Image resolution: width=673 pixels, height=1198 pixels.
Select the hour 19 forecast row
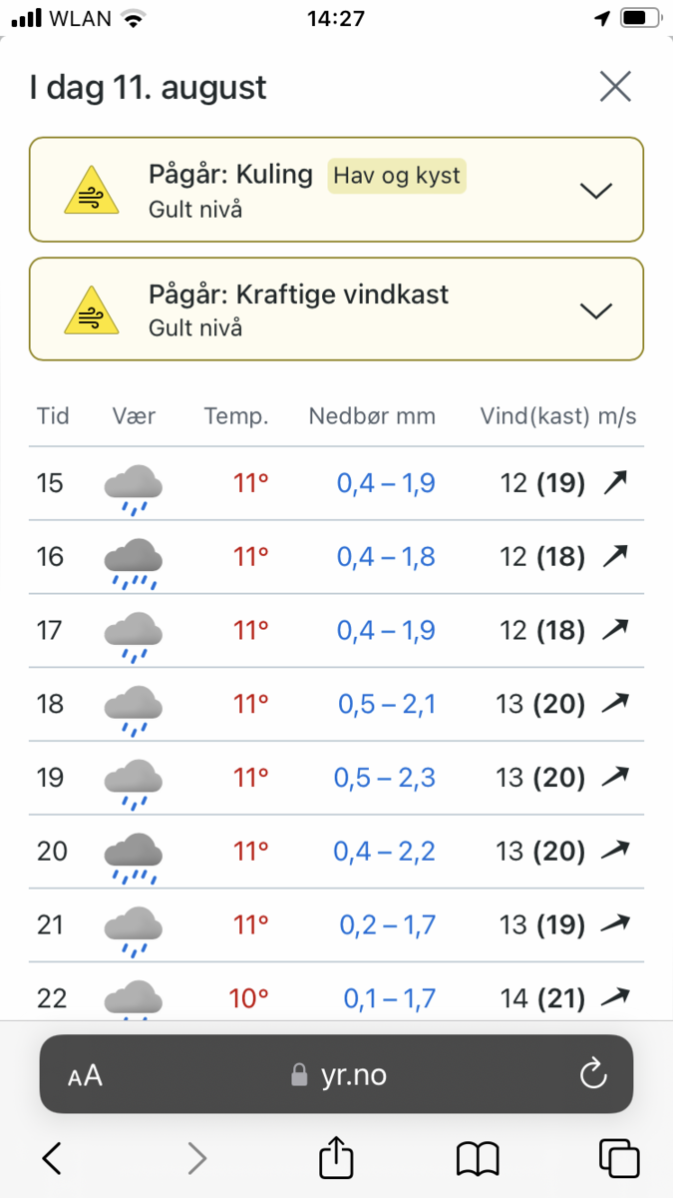click(x=336, y=778)
